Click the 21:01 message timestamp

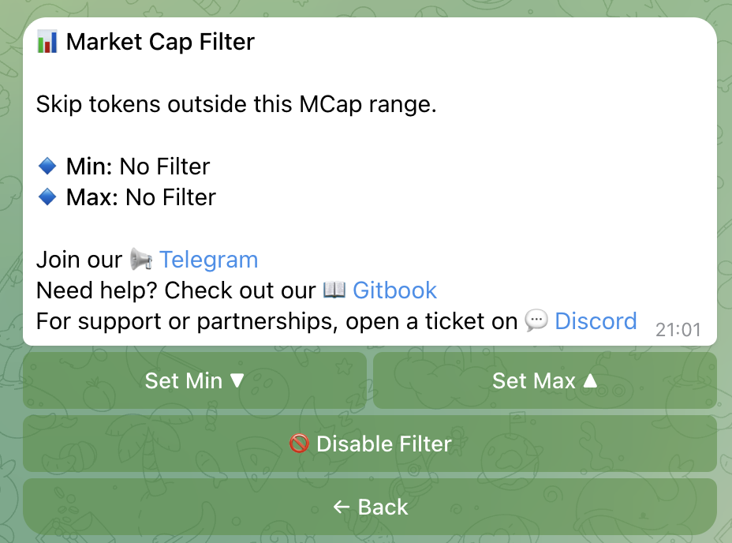678,329
